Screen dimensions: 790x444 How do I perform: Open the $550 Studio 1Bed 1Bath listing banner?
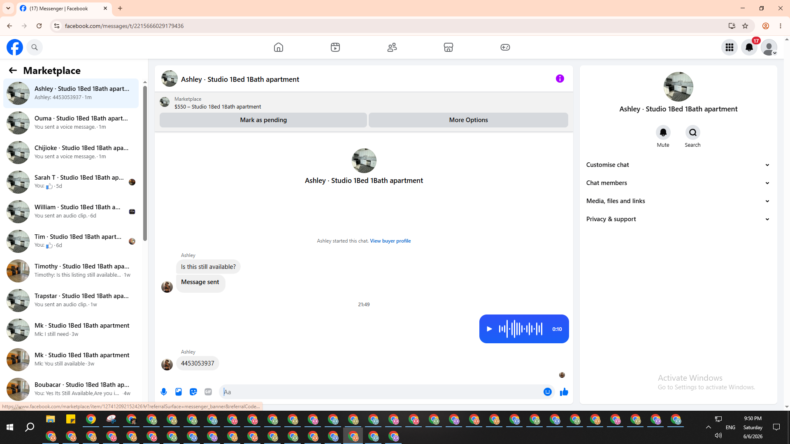[364, 102]
